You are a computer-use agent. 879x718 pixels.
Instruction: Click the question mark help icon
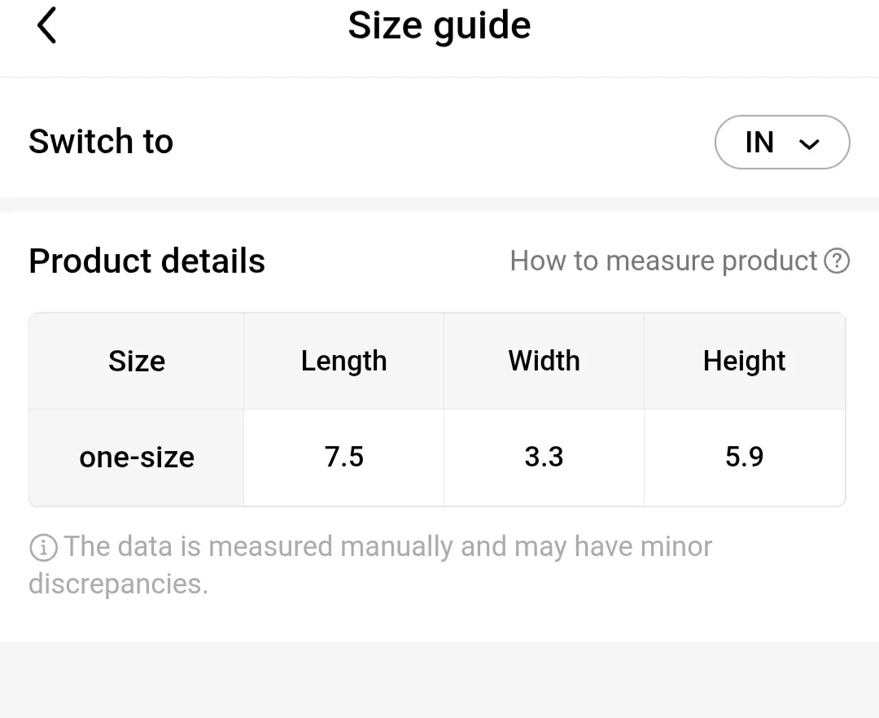[x=837, y=261]
